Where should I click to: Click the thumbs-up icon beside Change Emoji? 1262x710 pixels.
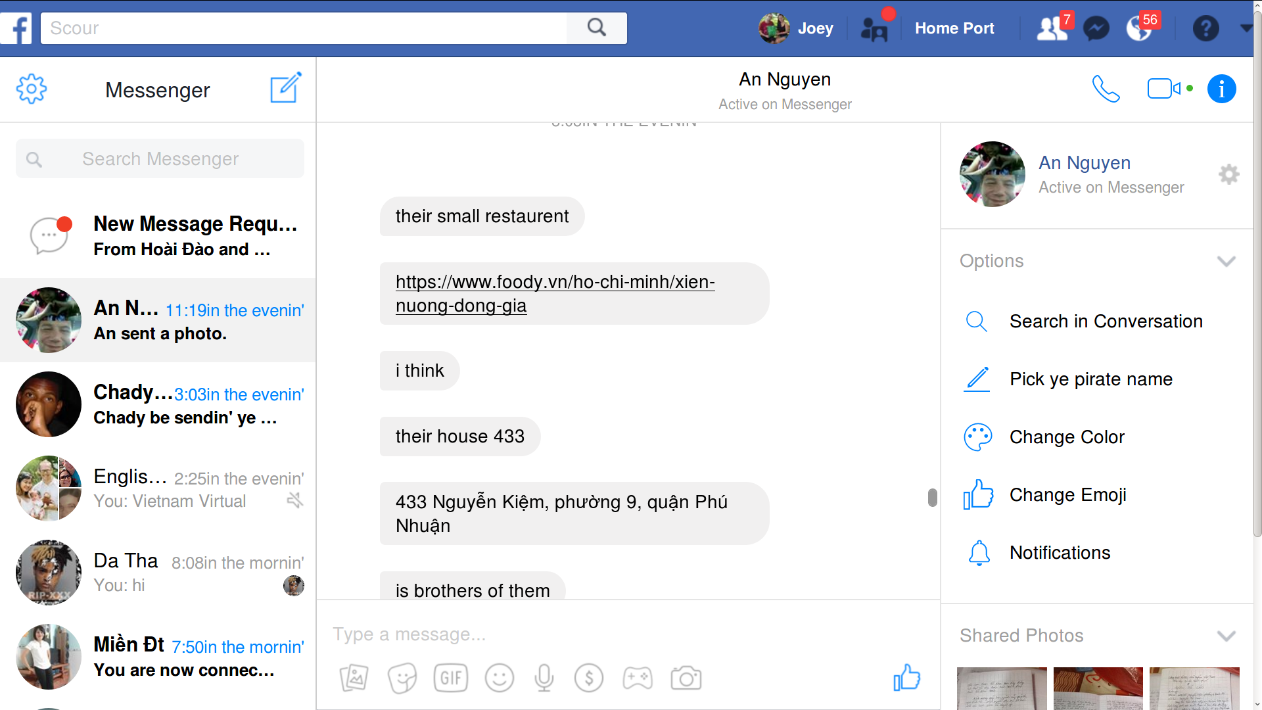[x=978, y=494]
